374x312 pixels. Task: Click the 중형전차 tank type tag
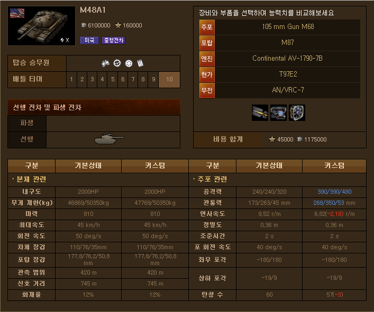point(114,41)
